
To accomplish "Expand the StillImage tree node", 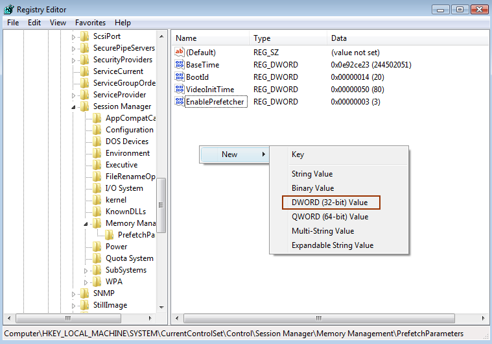I will 73,306.
